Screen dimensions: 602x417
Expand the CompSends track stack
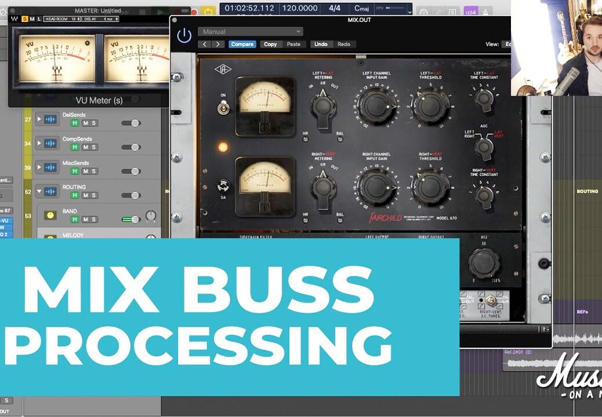pyautogui.click(x=39, y=144)
